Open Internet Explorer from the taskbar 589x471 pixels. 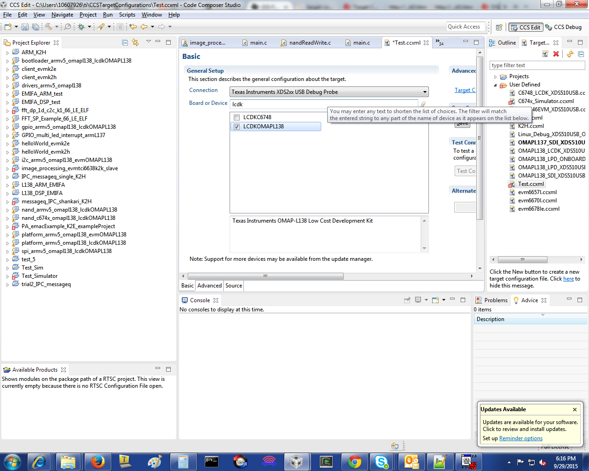(x=40, y=461)
